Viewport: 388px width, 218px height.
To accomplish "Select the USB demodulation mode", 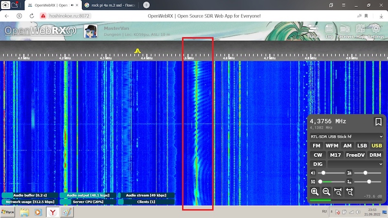I will pyautogui.click(x=376, y=146).
